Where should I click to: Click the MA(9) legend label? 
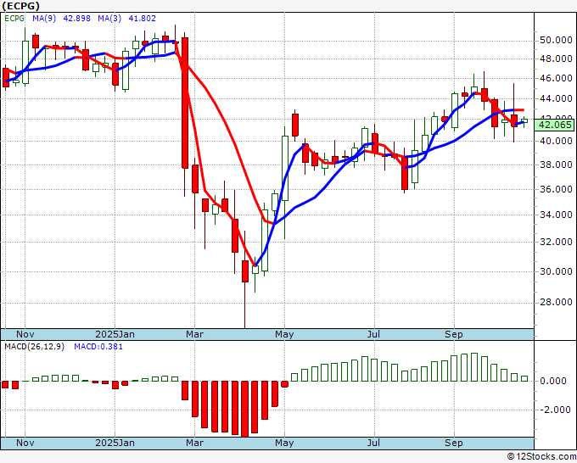pyautogui.click(x=44, y=19)
